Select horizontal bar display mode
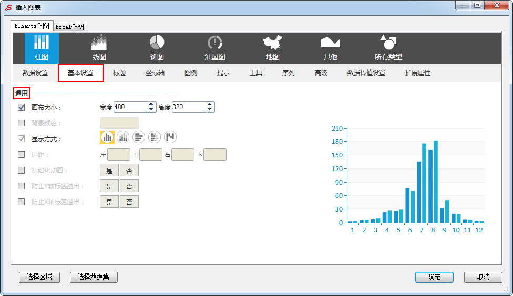 (x=139, y=137)
